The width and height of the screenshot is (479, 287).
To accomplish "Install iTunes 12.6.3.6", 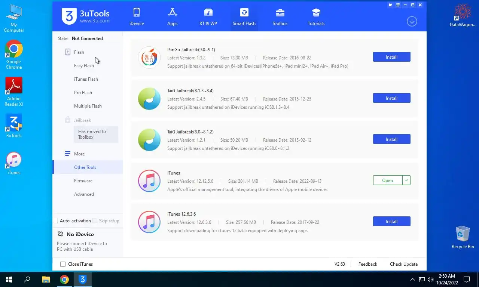I will (x=391, y=221).
